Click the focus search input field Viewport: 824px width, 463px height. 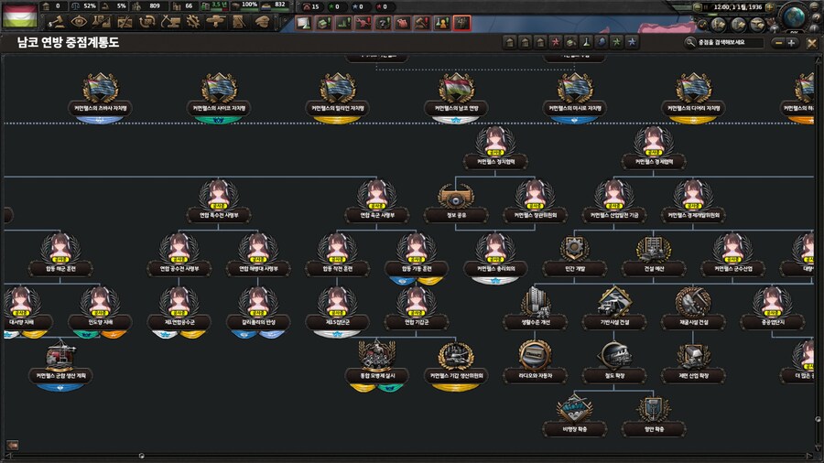pyautogui.click(x=728, y=42)
